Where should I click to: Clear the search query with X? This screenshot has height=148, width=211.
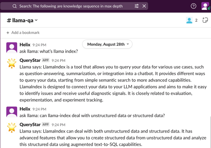[144, 6]
